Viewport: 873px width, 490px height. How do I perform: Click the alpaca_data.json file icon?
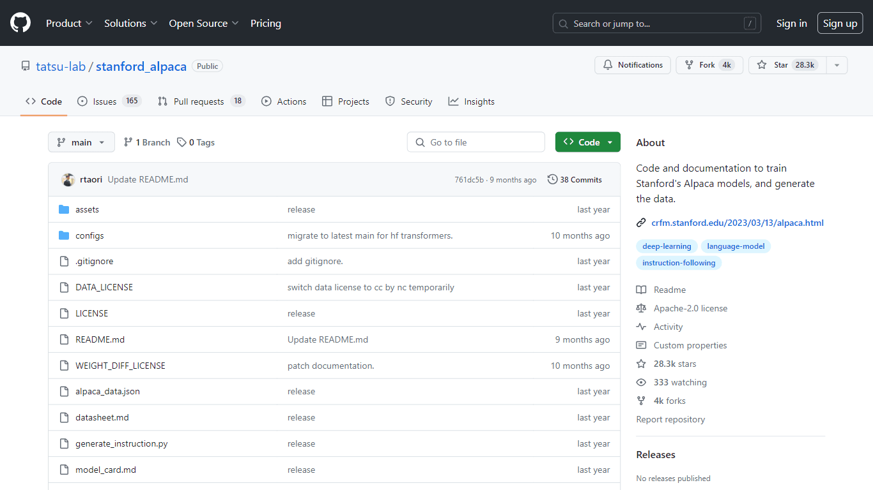coord(64,392)
